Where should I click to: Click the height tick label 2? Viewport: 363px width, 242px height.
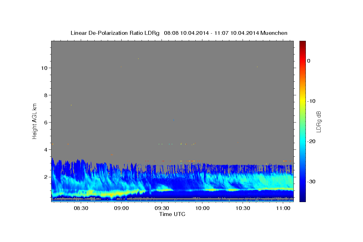pyautogui.click(x=46, y=177)
